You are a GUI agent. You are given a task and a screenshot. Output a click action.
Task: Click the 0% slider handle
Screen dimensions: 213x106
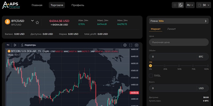[150, 66]
